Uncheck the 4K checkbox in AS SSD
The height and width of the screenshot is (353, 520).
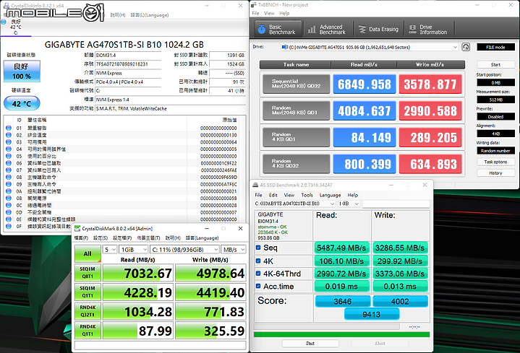pos(258,261)
